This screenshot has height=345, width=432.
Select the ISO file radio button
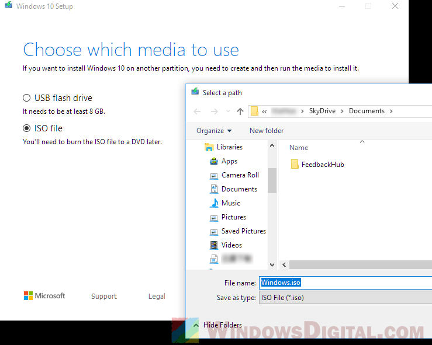click(x=26, y=128)
